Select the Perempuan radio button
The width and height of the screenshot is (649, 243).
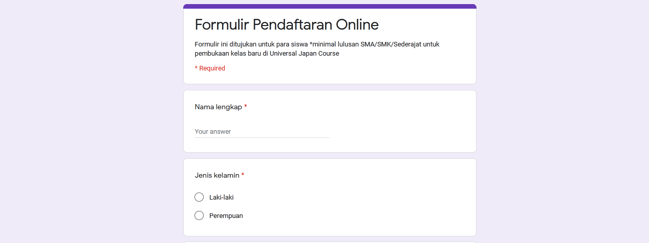pos(199,215)
